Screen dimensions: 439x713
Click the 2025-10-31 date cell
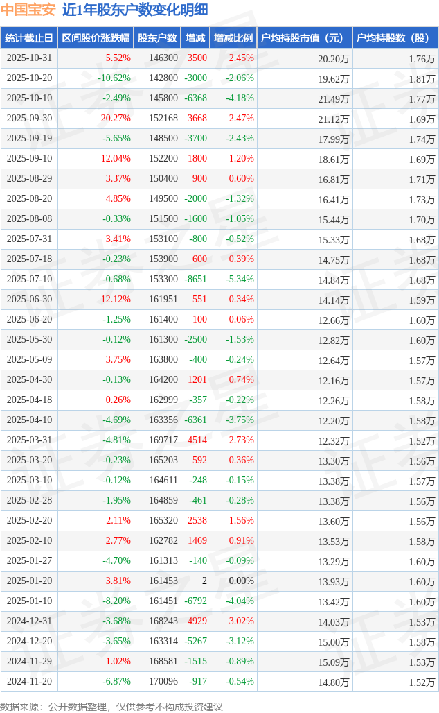pyautogui.click(x=29, y=58)
